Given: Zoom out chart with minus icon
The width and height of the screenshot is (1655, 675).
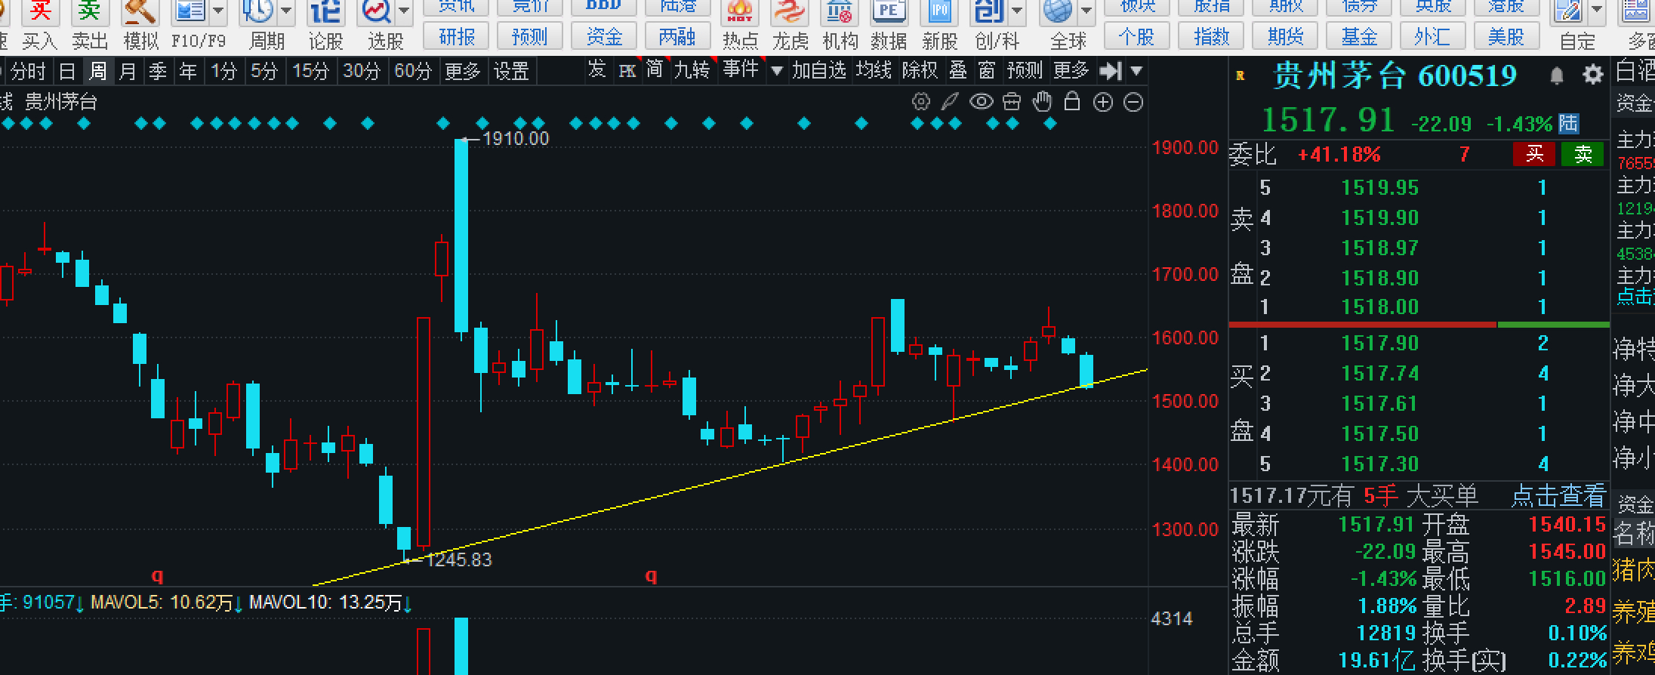Looking at the screenshot, I should pos(1133,102).
